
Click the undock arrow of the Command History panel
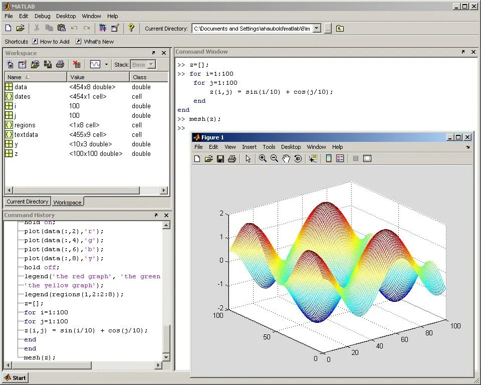click(156, 215)
